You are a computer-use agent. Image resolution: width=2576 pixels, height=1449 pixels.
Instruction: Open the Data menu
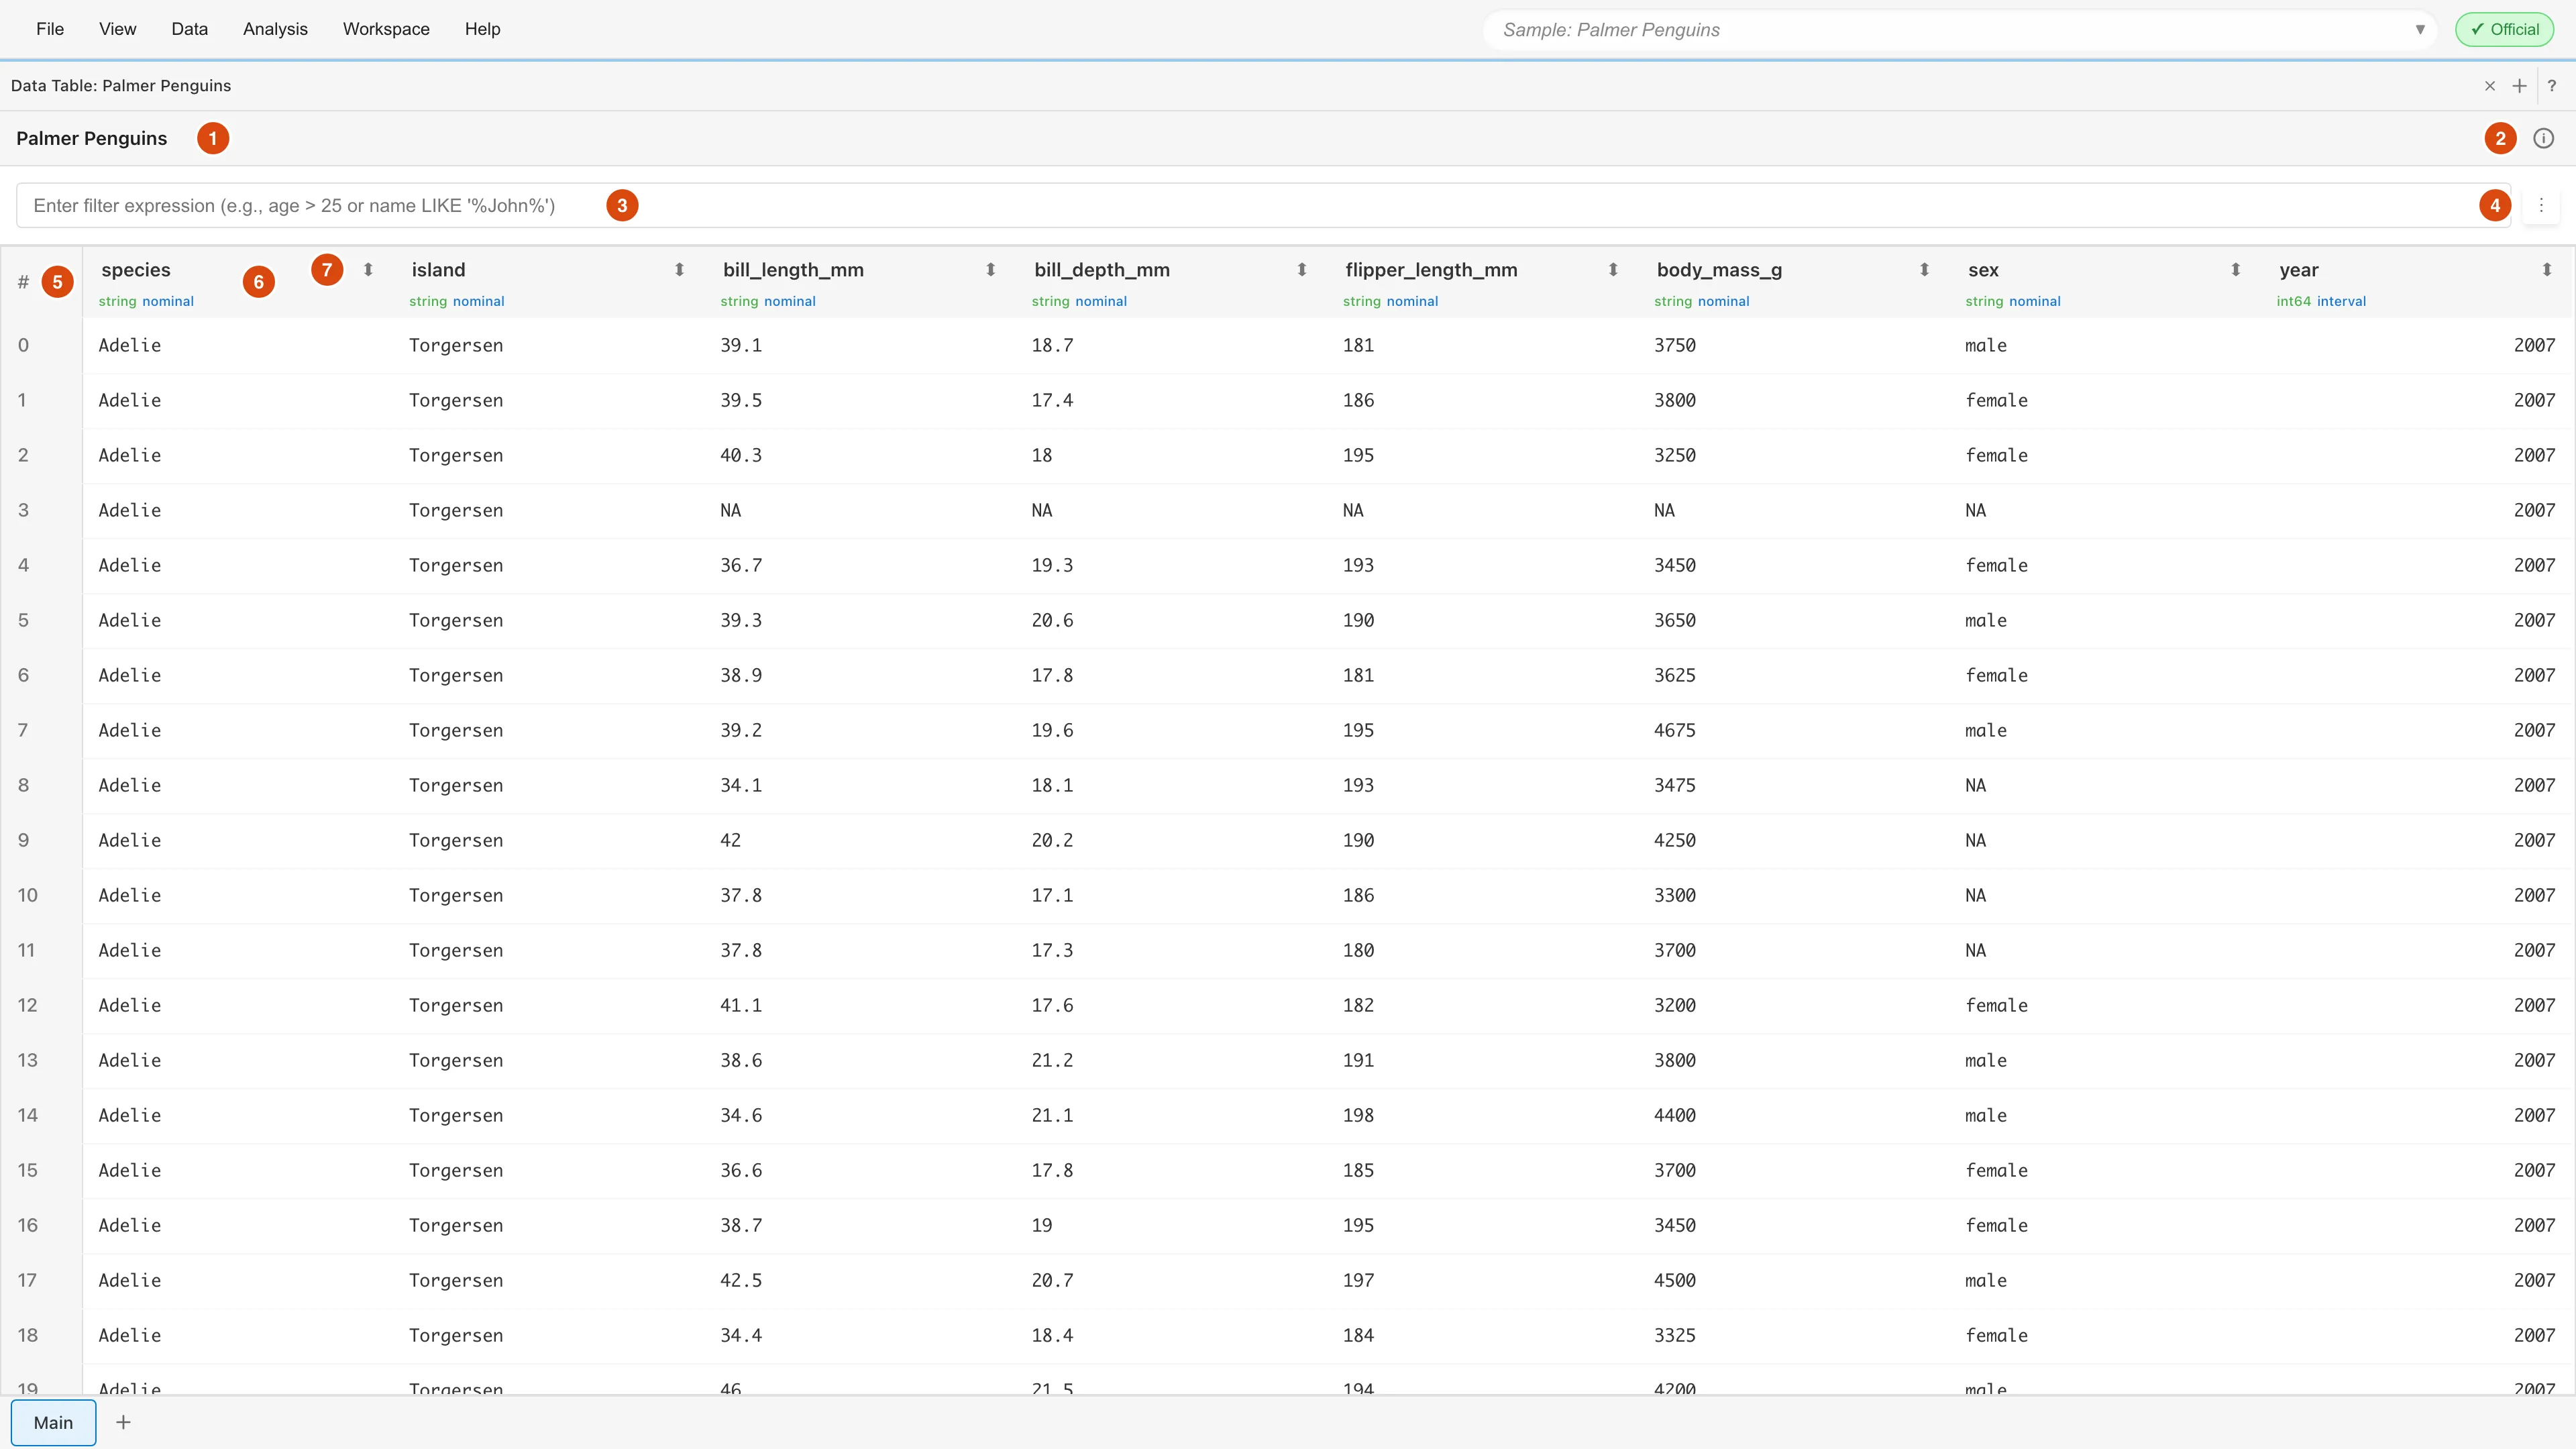click(189, 29)
